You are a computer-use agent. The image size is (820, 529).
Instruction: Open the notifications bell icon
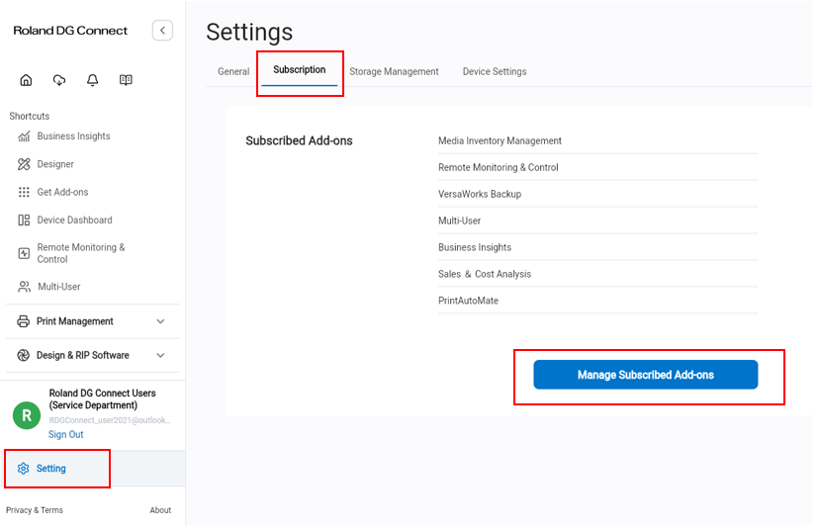[92, 80]
